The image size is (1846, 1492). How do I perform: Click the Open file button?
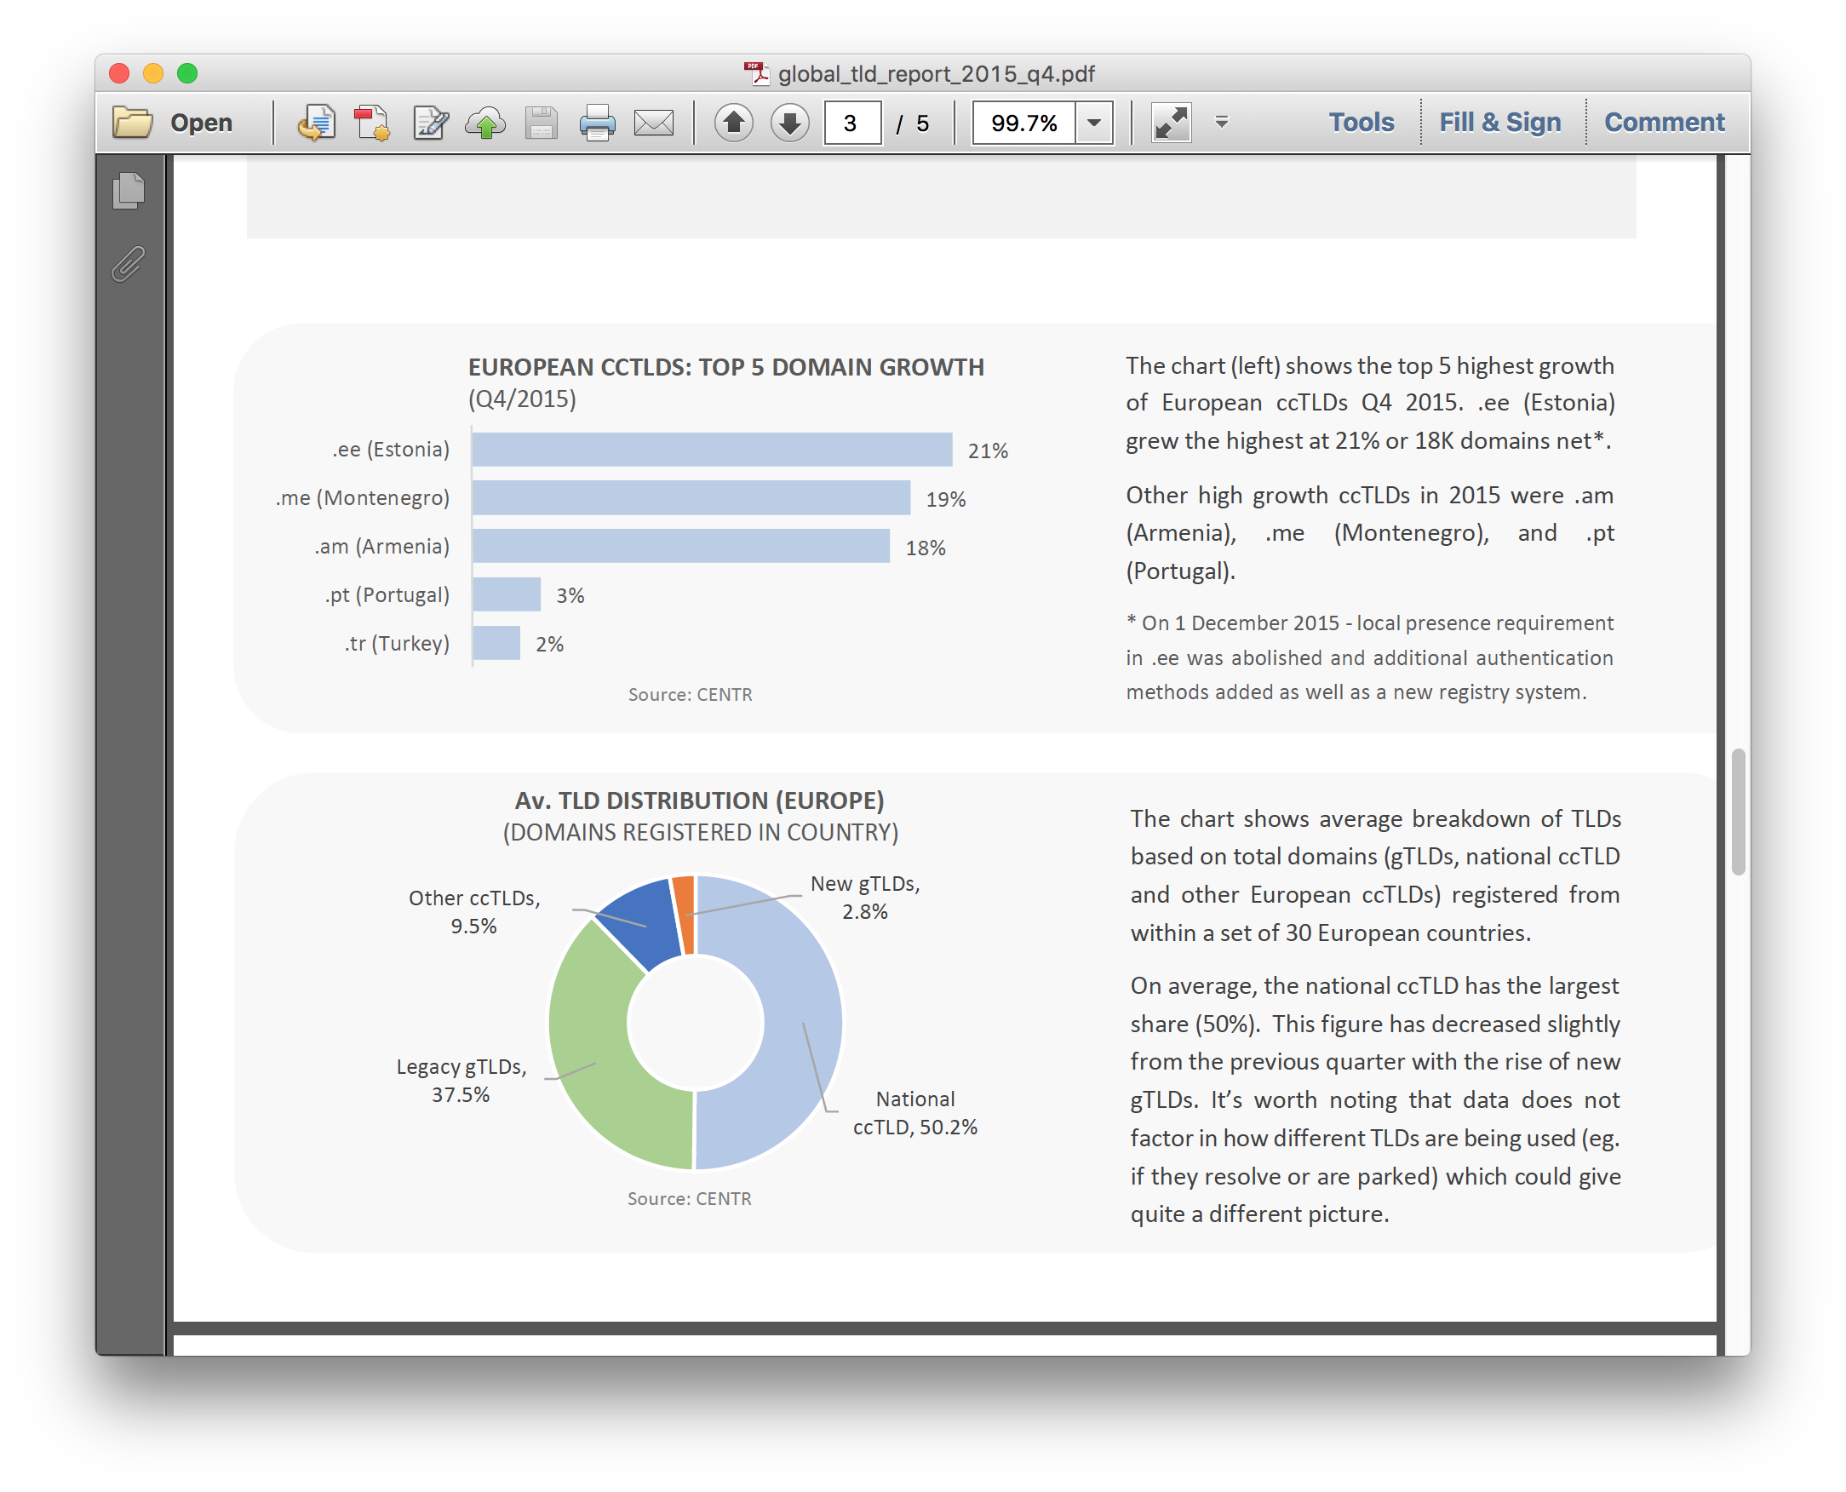[174, 123]
